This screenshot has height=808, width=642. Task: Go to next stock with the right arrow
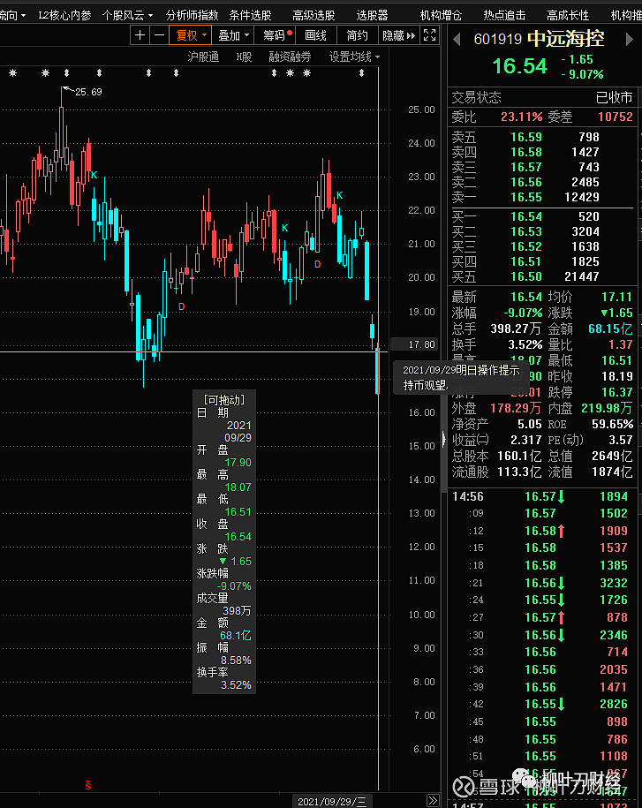pos(629,39)
